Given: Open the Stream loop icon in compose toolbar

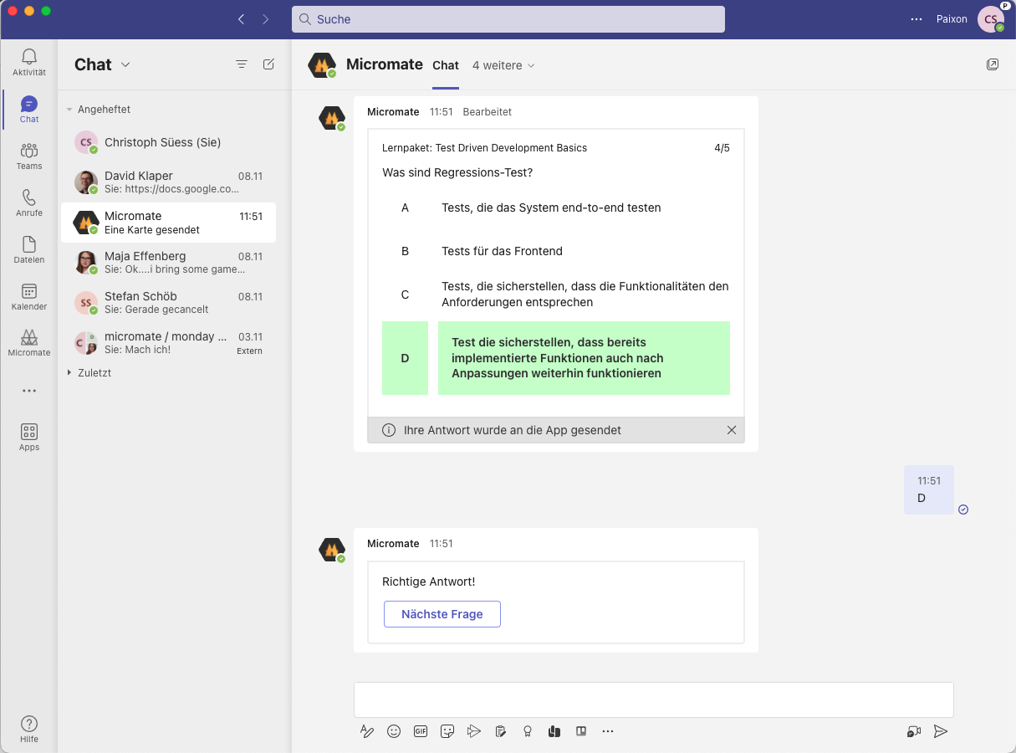Looking at the screenshot, I should (474, 731).
